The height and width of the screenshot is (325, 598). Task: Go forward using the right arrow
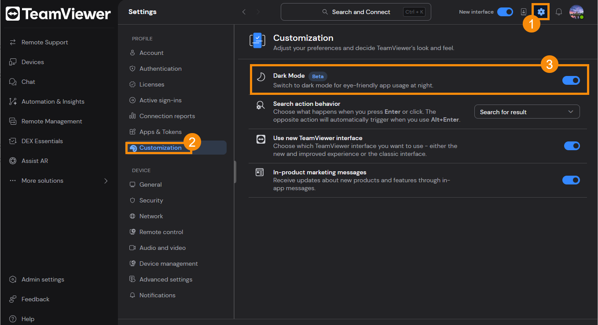[258, 12]
